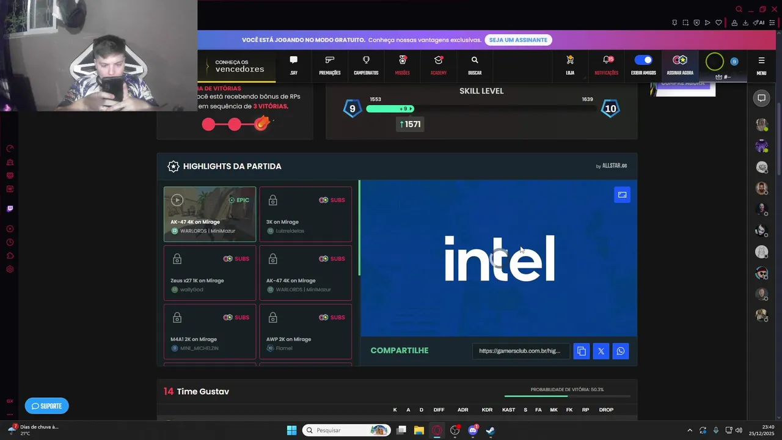This screenshot has width=782, height=440.
Task: Open Opera sidebar extensions cube
Action: point(10,255)
